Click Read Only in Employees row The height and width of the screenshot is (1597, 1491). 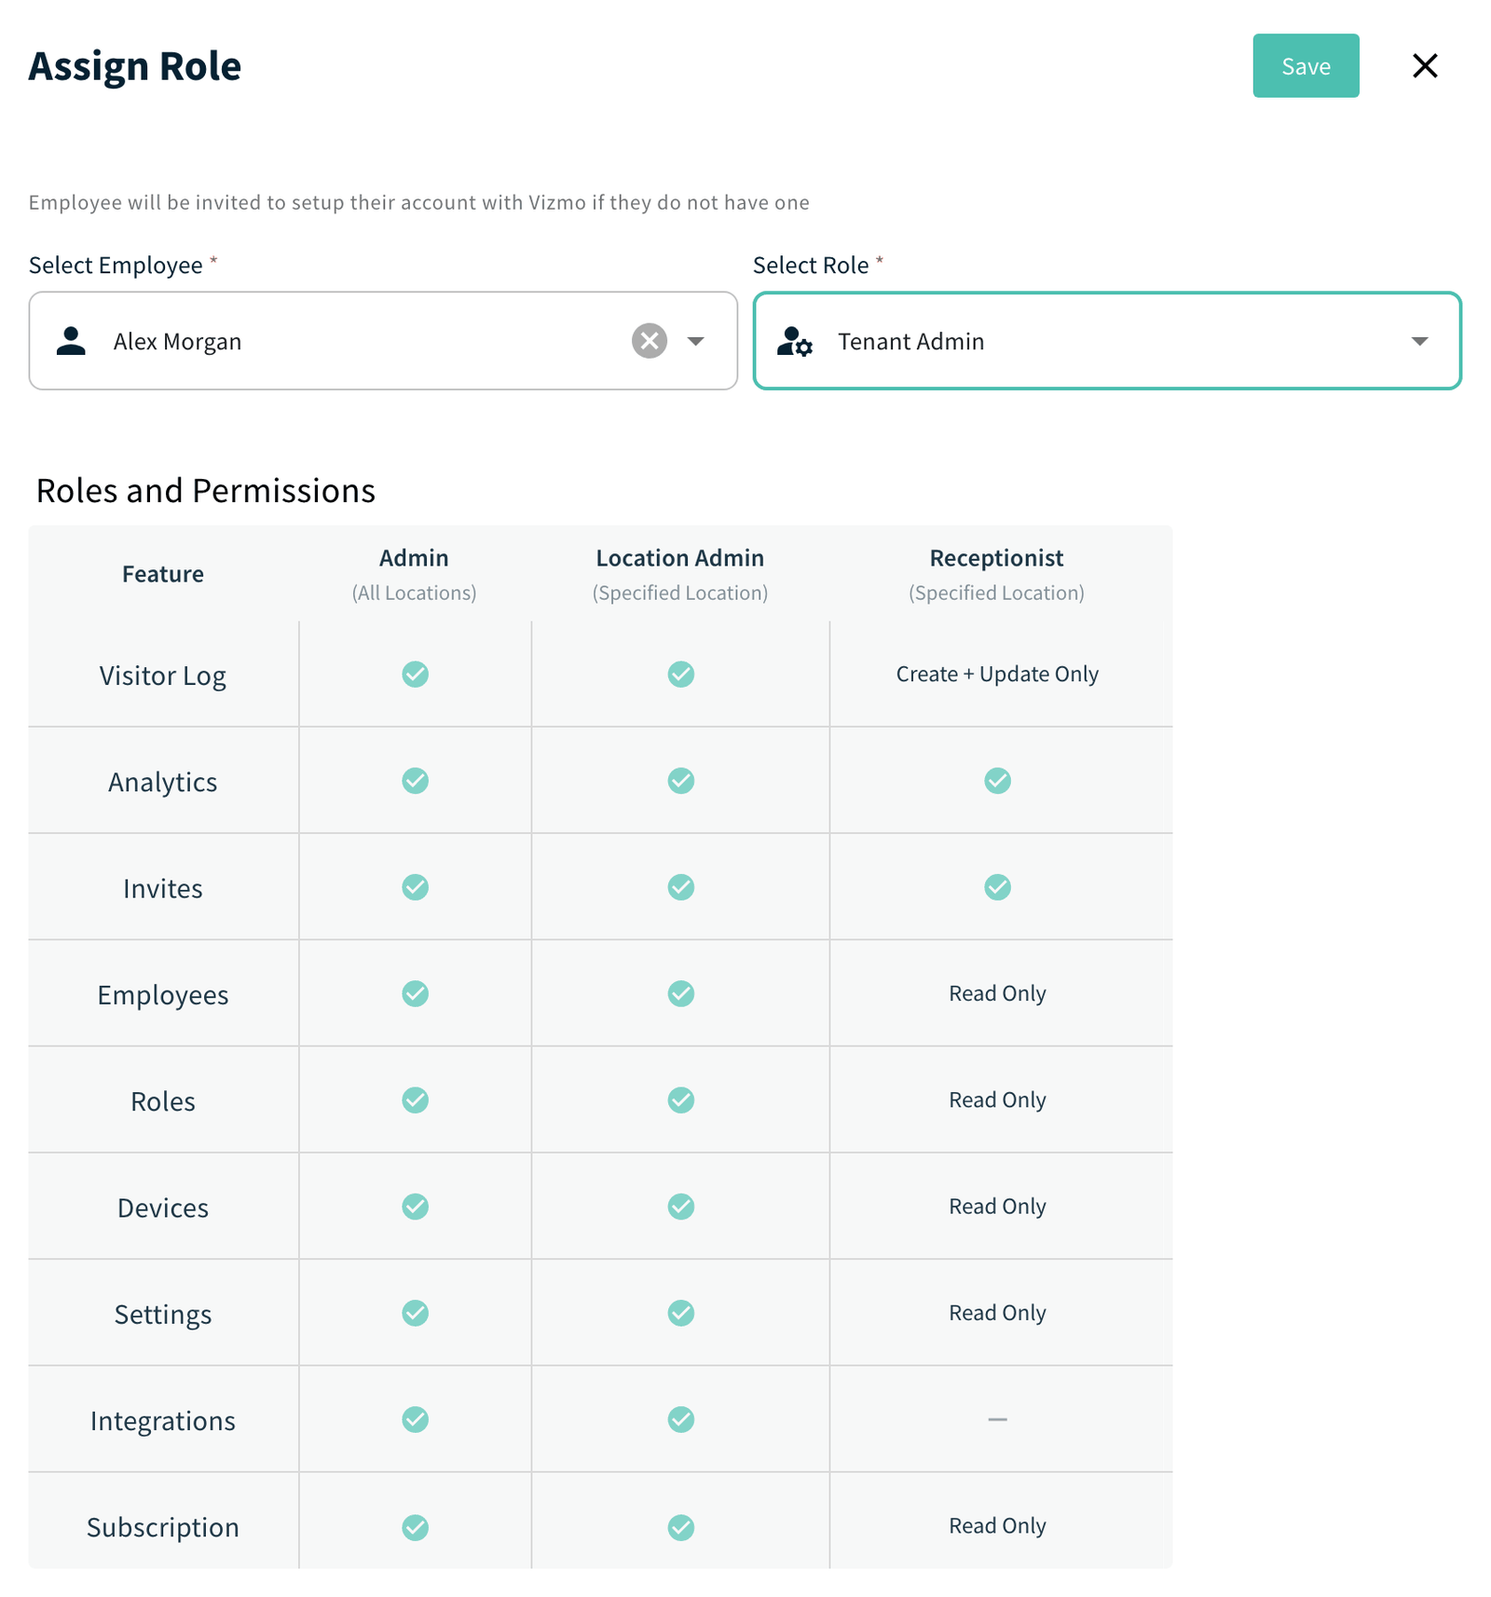coord(997,993)
